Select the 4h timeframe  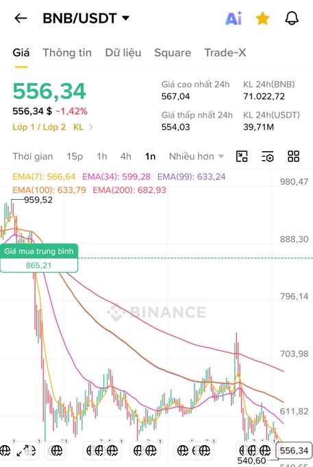point(125,157)
